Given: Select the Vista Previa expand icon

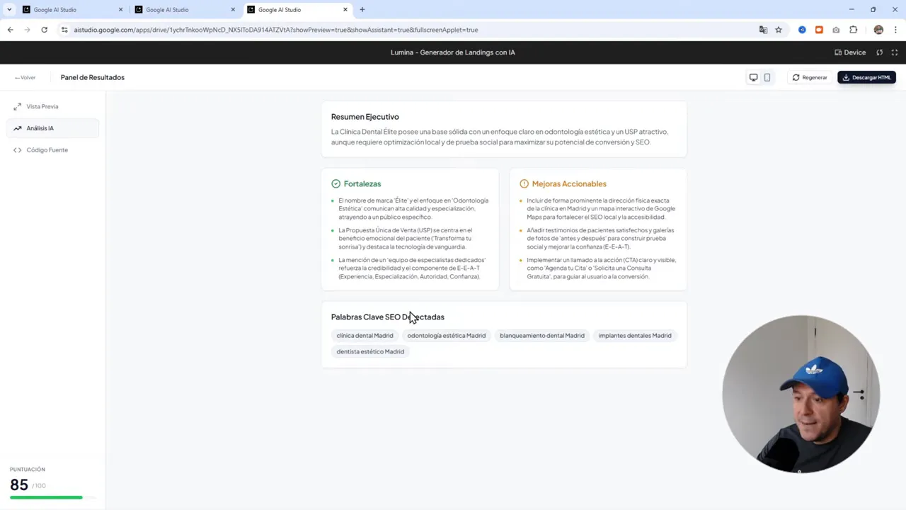Looking at the screenshot, I should tap(17, 106).
